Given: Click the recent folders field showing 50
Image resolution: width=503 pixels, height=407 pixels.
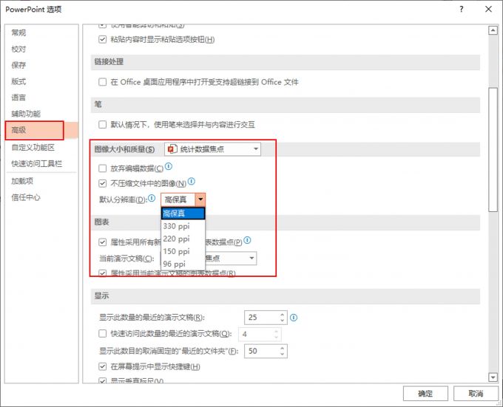Looking at the screenshot, I should pos(262,351).
